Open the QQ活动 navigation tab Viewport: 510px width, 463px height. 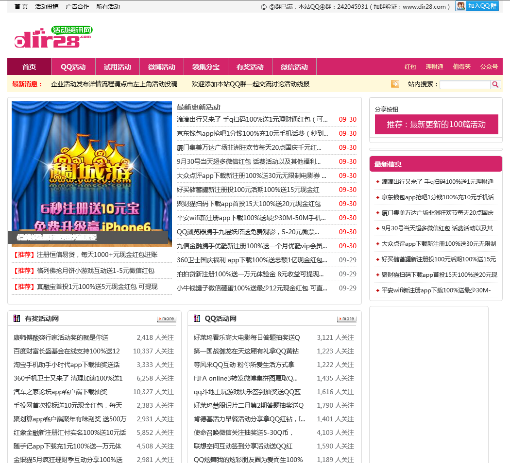pyautogui.click(x=73, y=67)
